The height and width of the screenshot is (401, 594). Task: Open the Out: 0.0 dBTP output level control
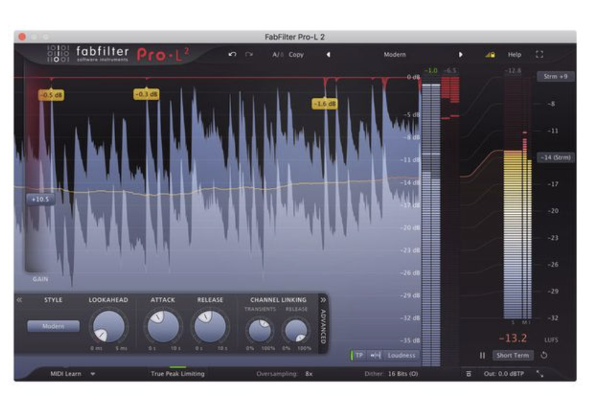coord(504,374)
